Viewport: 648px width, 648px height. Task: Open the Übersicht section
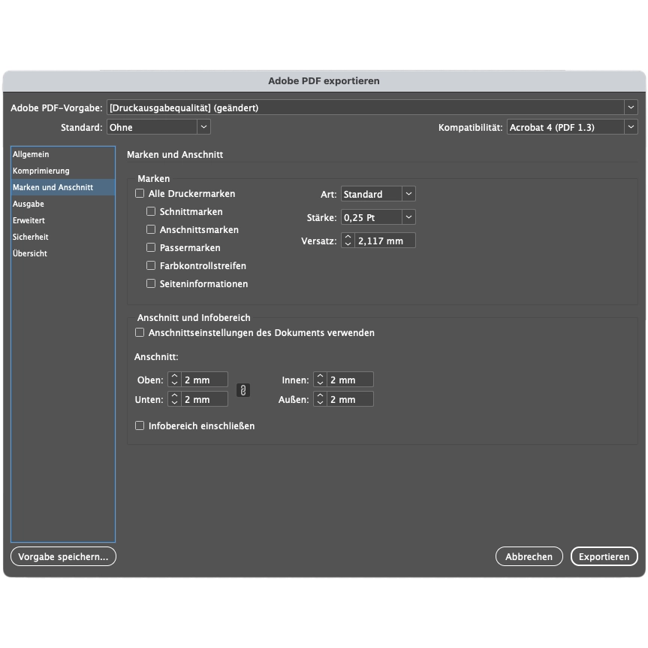63,253
